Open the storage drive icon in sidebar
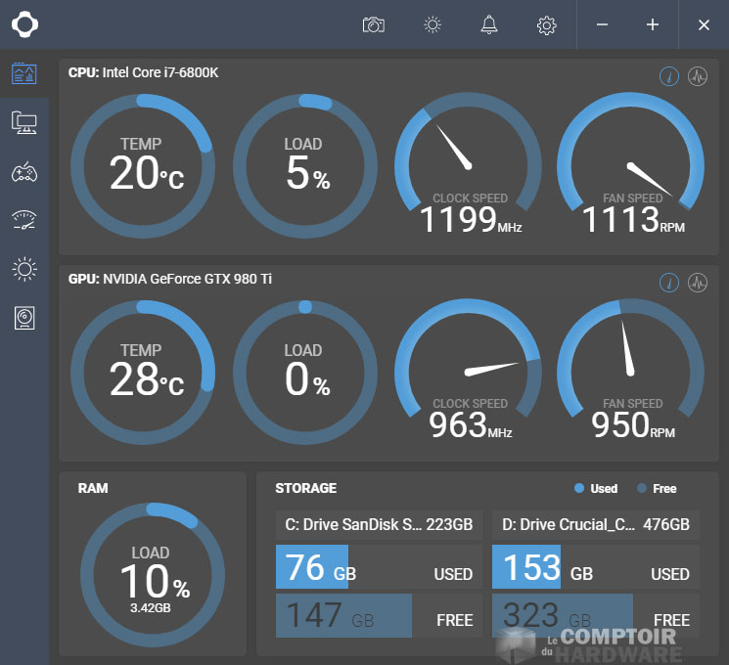729x665 pixels. tap(24, 318)
